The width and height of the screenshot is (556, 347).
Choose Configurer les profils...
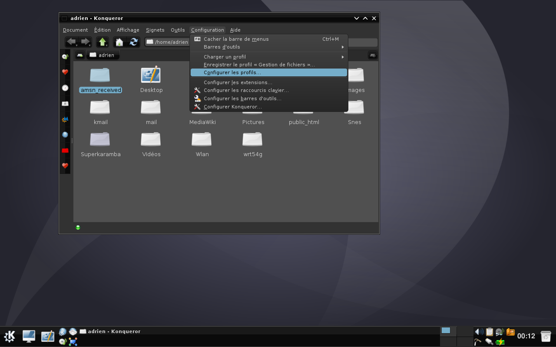(269, 72)
